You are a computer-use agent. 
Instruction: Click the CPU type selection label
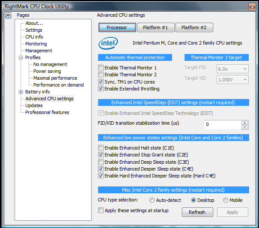118,200
